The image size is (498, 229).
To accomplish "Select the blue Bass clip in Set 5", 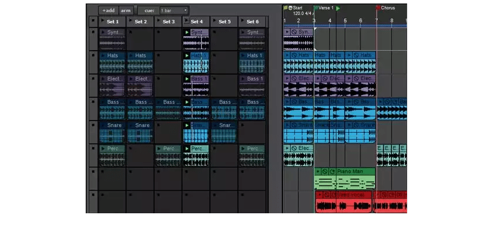I will [224, 109].
